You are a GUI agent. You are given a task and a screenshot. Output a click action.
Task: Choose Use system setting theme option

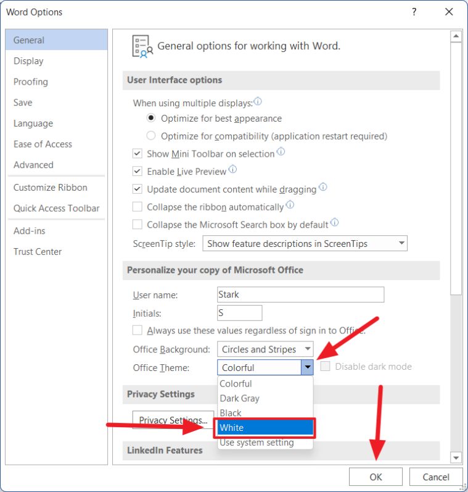click(x=265, y=443)
